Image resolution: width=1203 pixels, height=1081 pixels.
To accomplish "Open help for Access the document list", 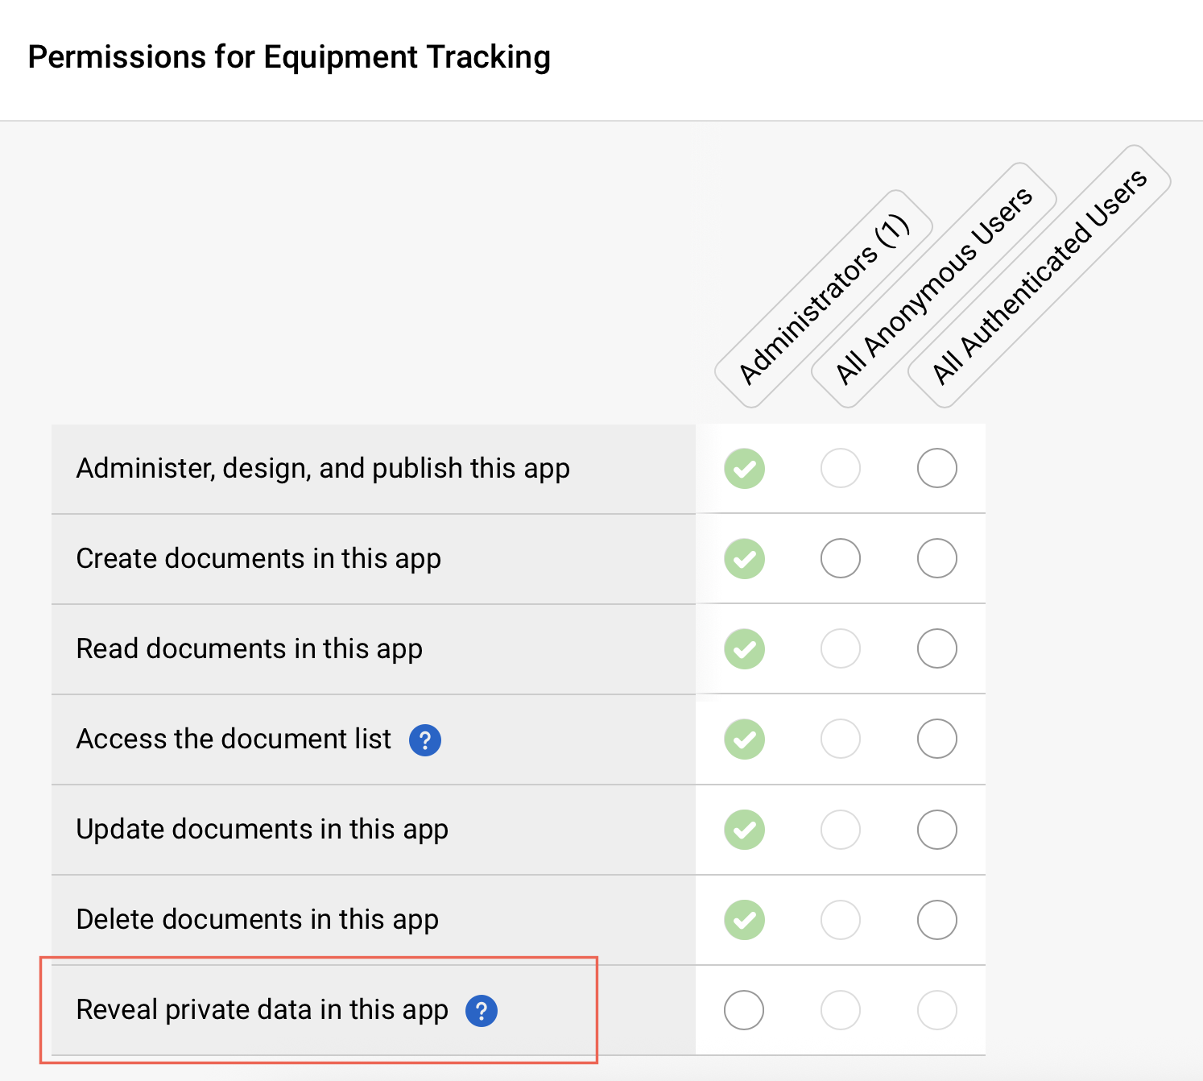I will [x=425, y=740].
